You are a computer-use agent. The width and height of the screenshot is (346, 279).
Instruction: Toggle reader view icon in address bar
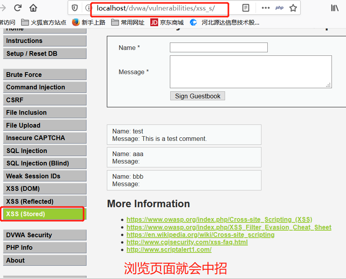pos(245,8)
